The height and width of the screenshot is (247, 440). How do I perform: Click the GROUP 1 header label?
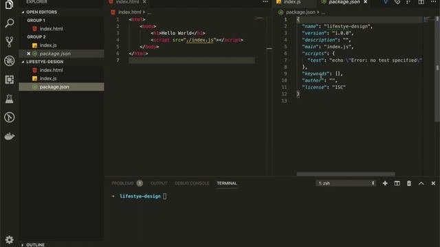click(x=36, y=21)
